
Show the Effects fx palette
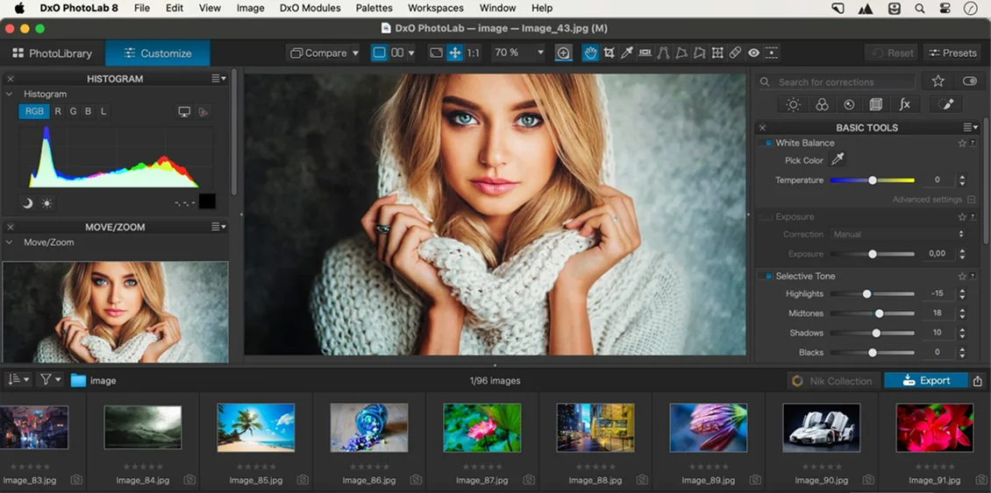click(904, 105)
